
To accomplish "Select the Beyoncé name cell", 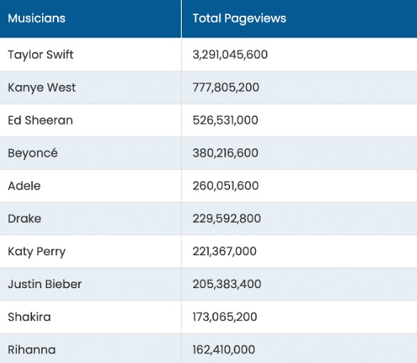I will point(91,153).
